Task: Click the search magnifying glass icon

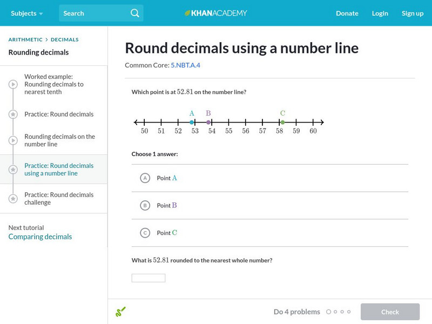Action: [134, 13]
